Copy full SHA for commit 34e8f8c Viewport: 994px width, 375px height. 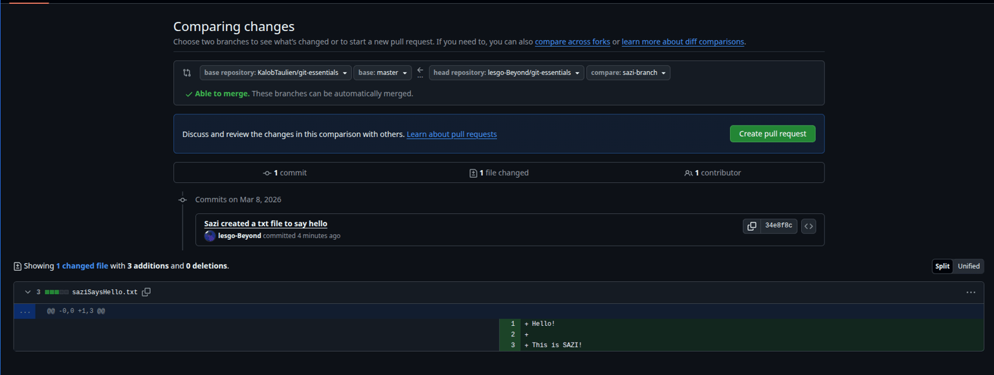pos(751,226)
